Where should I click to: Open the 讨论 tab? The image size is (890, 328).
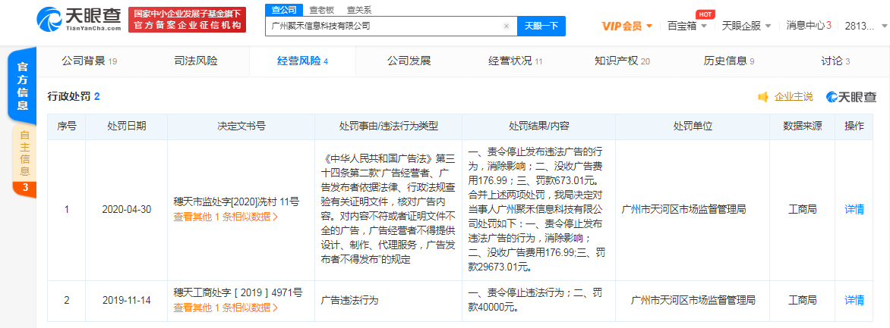[x=835, y=61]
